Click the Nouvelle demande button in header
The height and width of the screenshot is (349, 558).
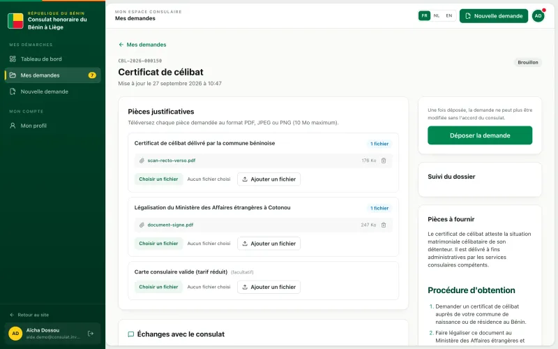click(494, 15)
